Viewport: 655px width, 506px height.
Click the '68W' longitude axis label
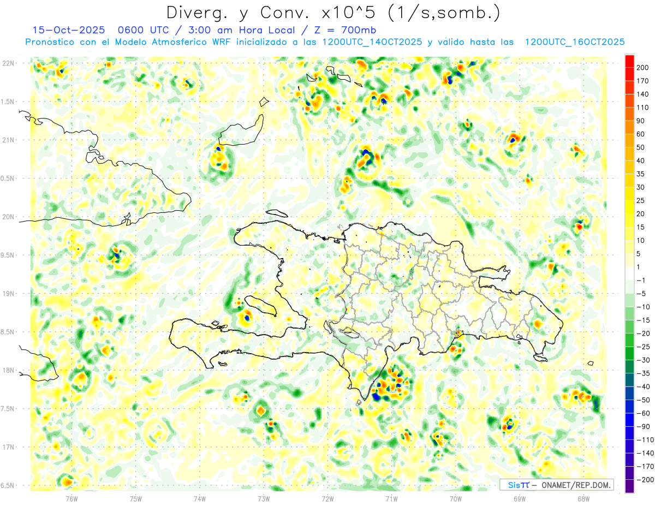583,498
